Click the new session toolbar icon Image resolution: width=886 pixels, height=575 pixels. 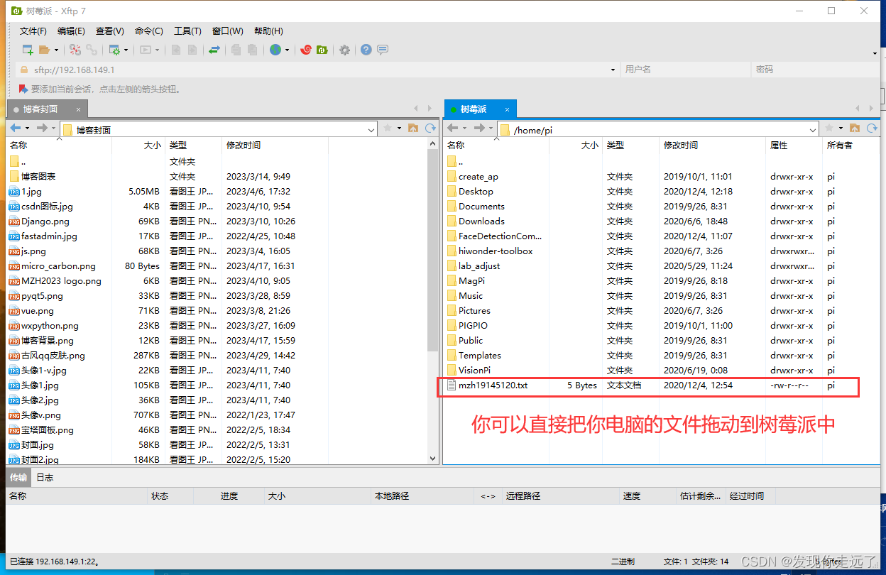pos(28,50)
